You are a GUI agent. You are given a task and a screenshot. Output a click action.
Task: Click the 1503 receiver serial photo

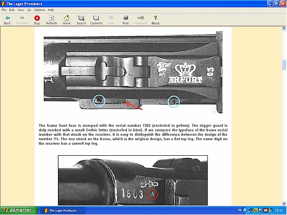tap(132, 180)
